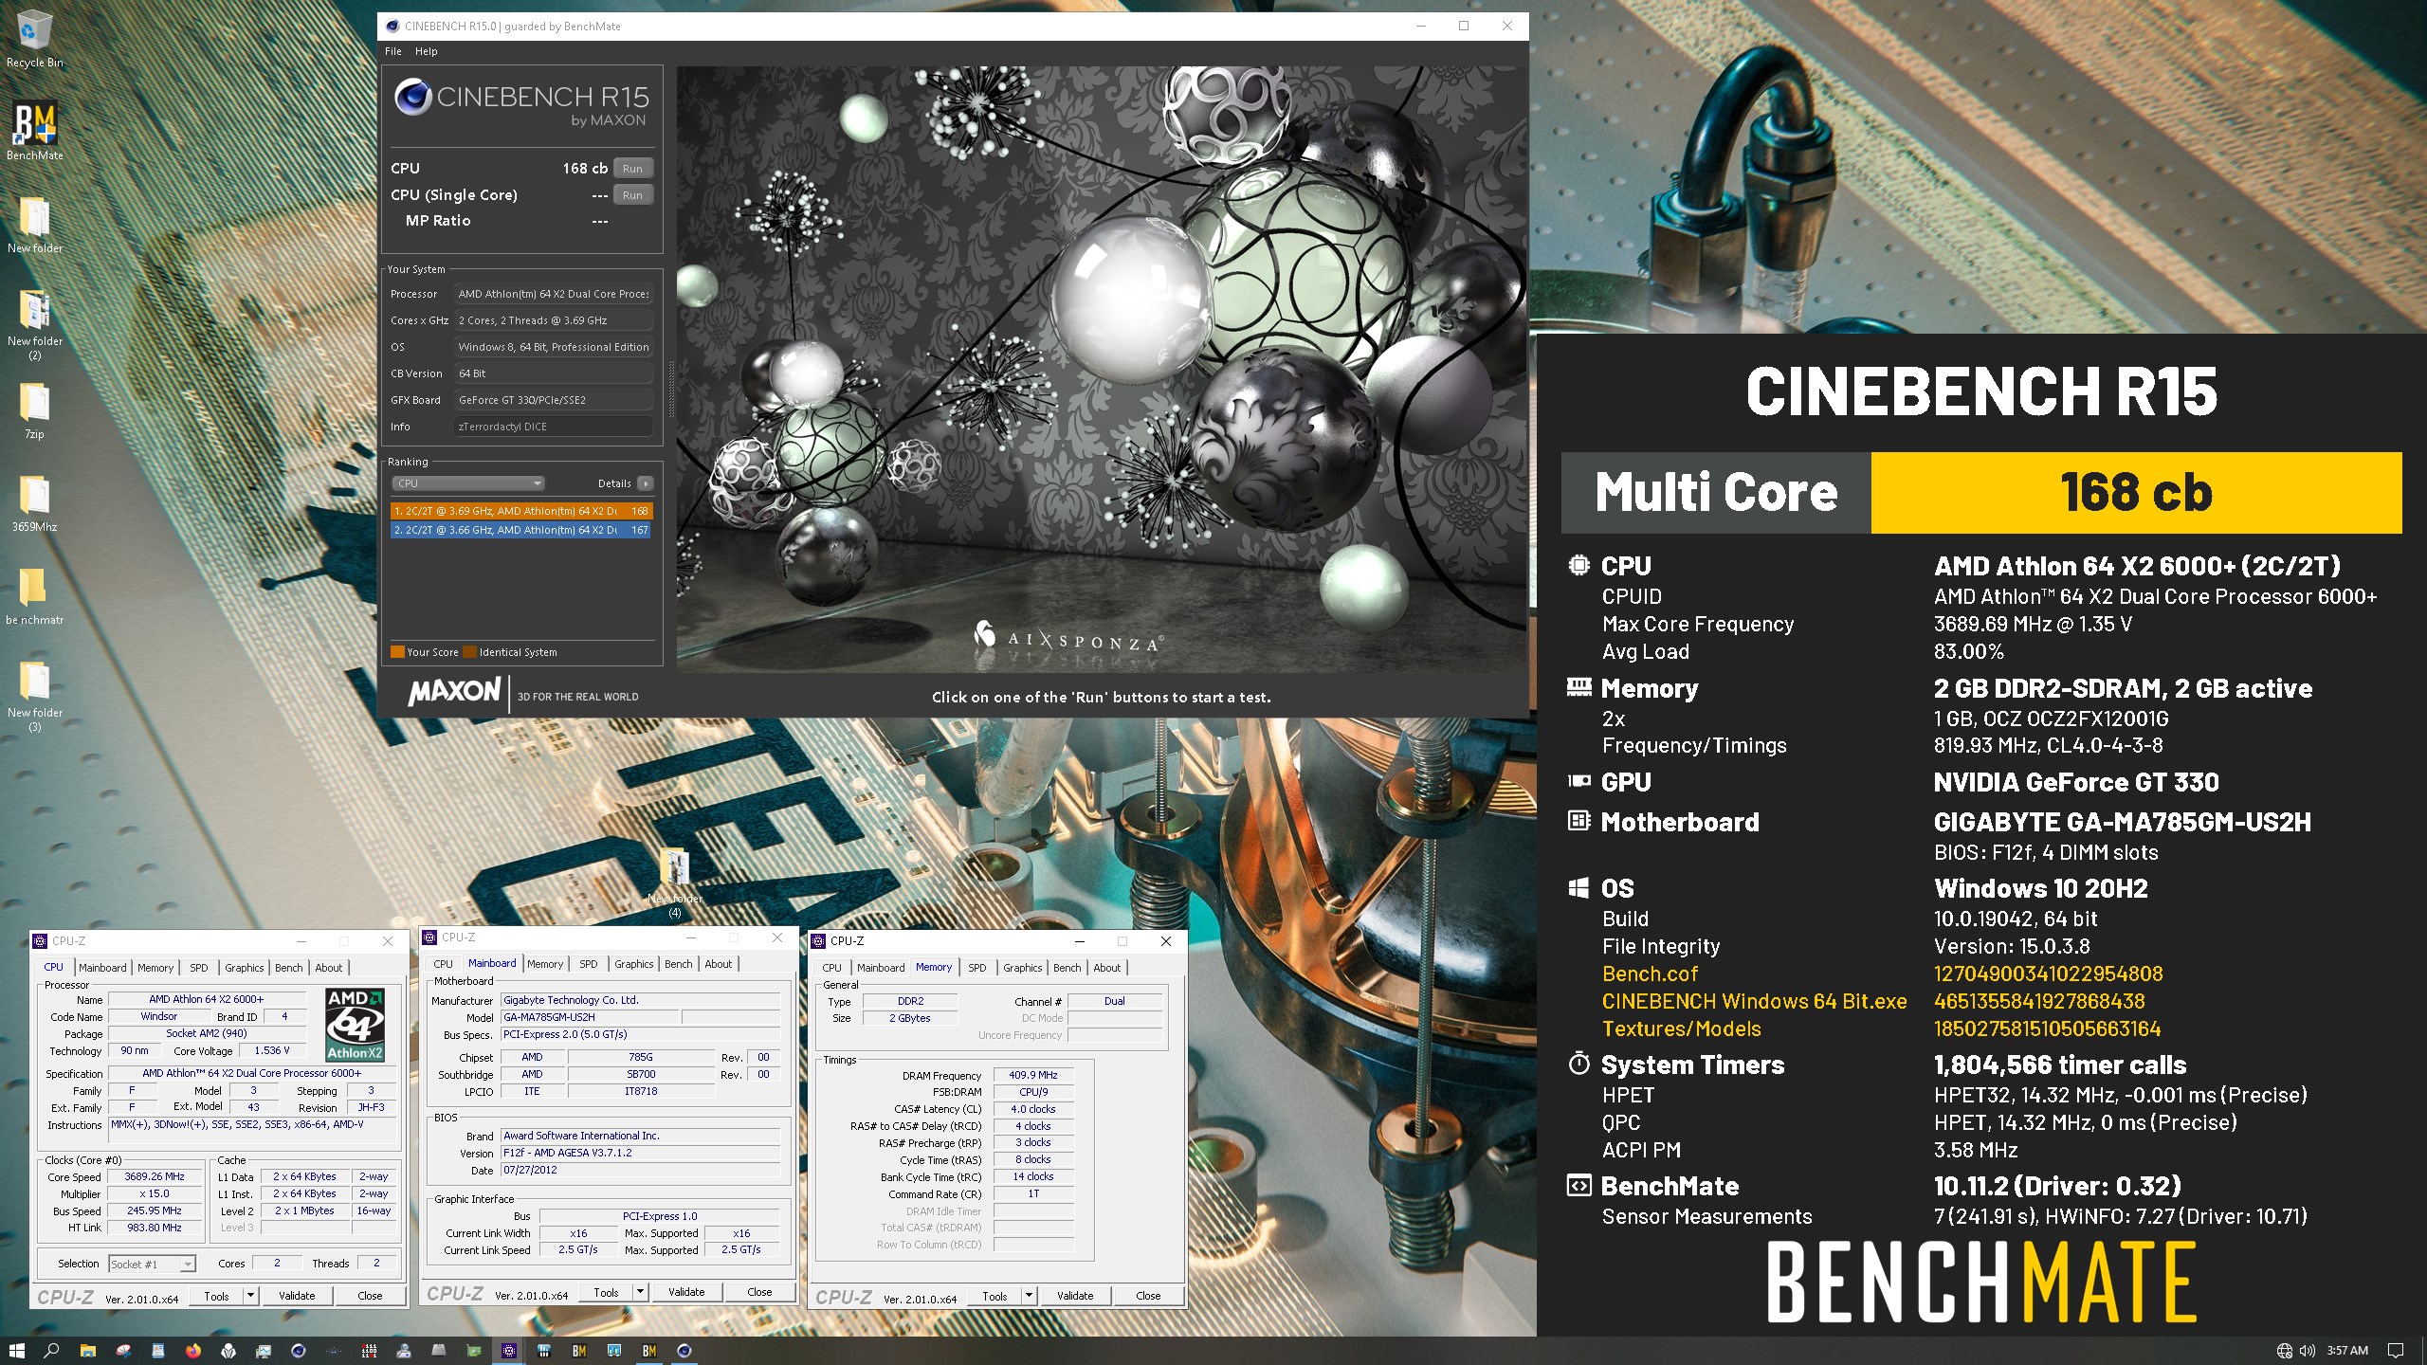2427x1365 pixels.
Task: Click the orange Your Score legend swatch
Action: tap(397, 652)
